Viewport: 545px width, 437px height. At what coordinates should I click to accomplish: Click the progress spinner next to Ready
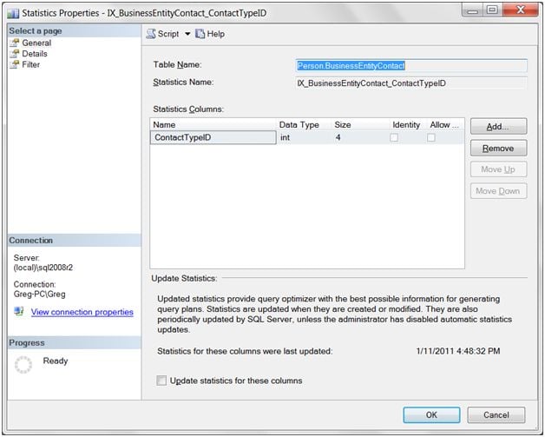pyautogui.click(x=23, y=365)
